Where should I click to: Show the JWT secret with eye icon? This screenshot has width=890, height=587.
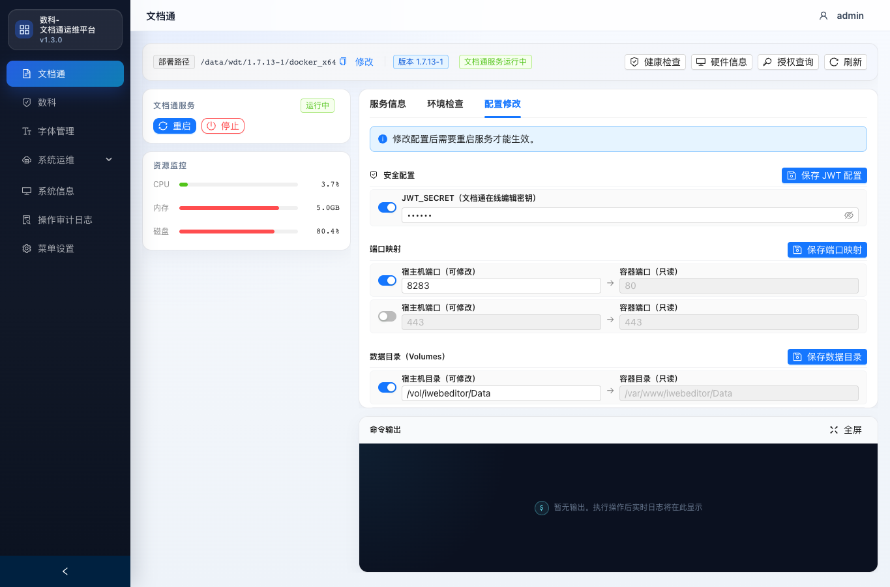coord(849,215)
